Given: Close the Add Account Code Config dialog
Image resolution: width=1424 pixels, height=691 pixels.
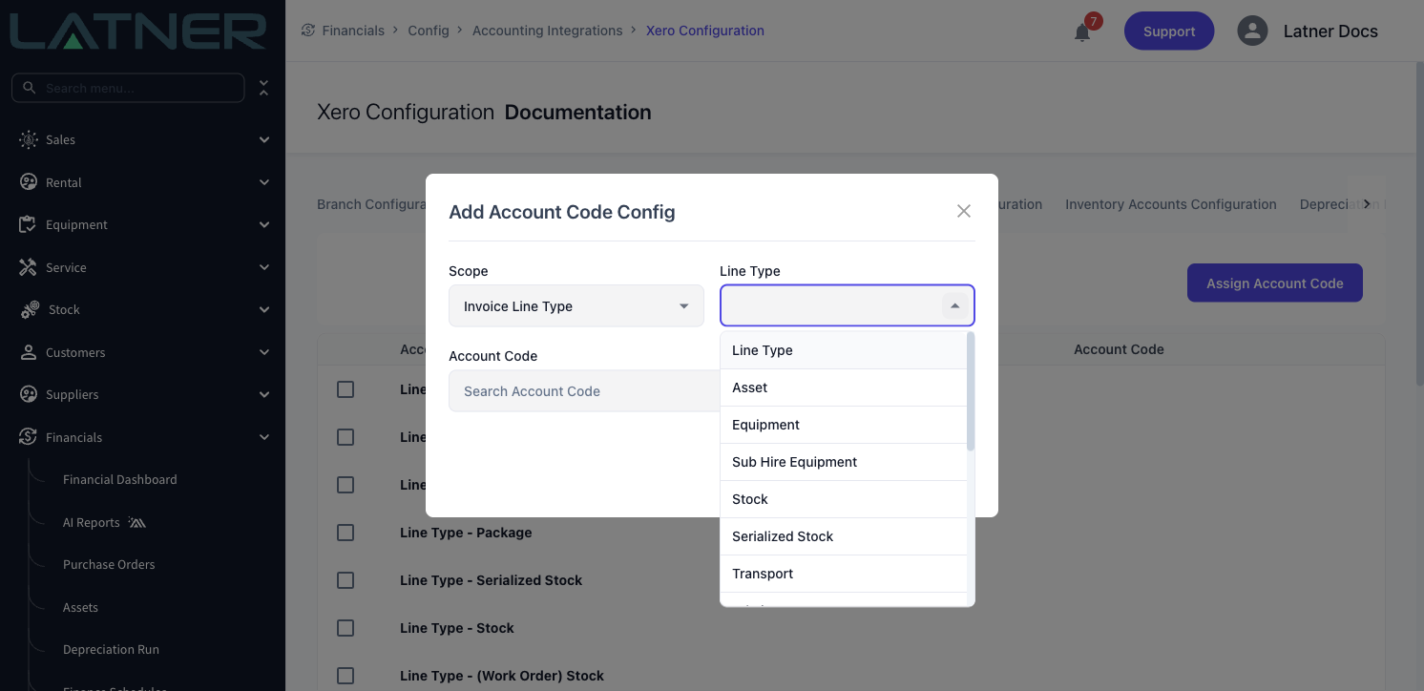Looking at the screenshot, I should 964,211.
